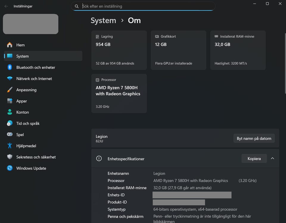
Task: Open the Lagring storage card
Action: tap(119, 50)
